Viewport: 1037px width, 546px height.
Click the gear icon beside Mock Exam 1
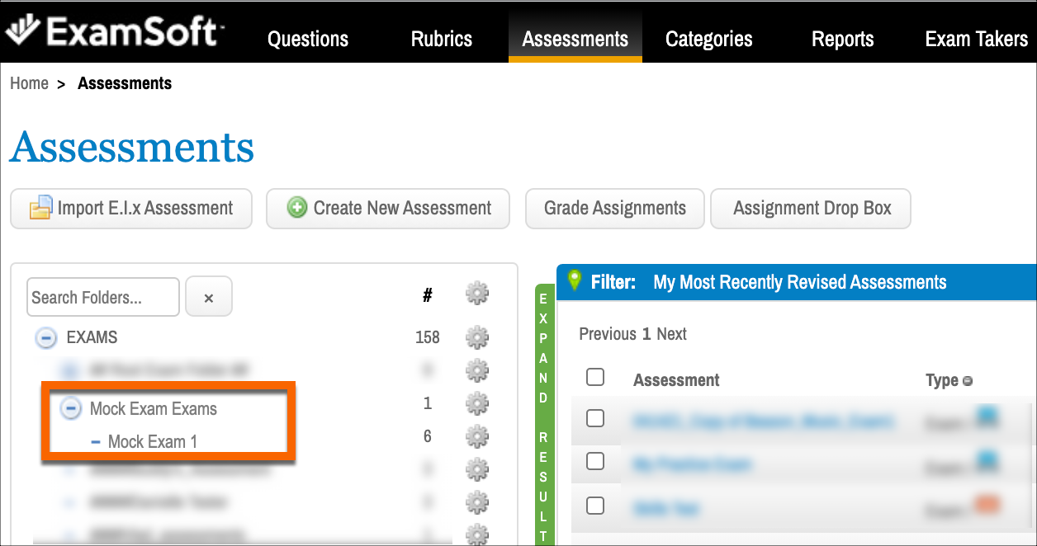point(477,436)
